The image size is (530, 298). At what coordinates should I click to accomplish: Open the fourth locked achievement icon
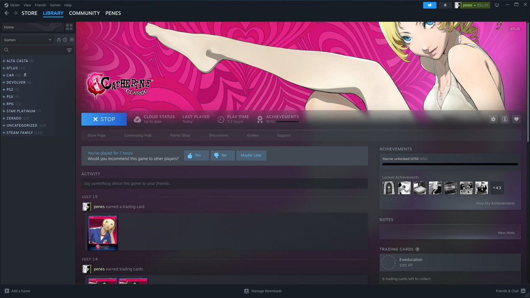(435, 188)
